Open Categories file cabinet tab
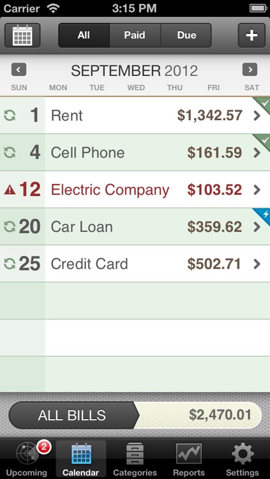 [135, 459]
